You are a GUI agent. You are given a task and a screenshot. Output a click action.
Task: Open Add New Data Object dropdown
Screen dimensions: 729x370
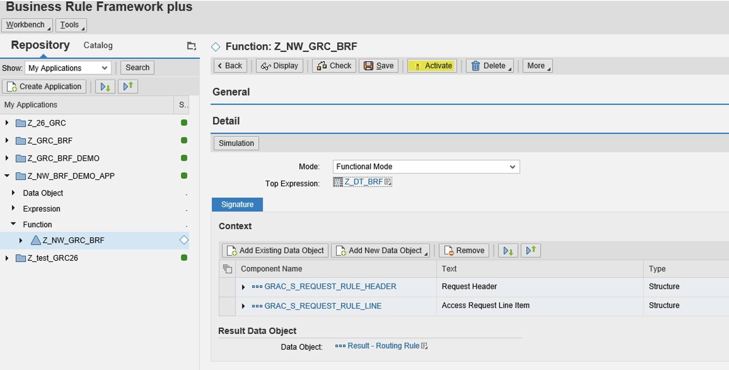pos(380,250)
